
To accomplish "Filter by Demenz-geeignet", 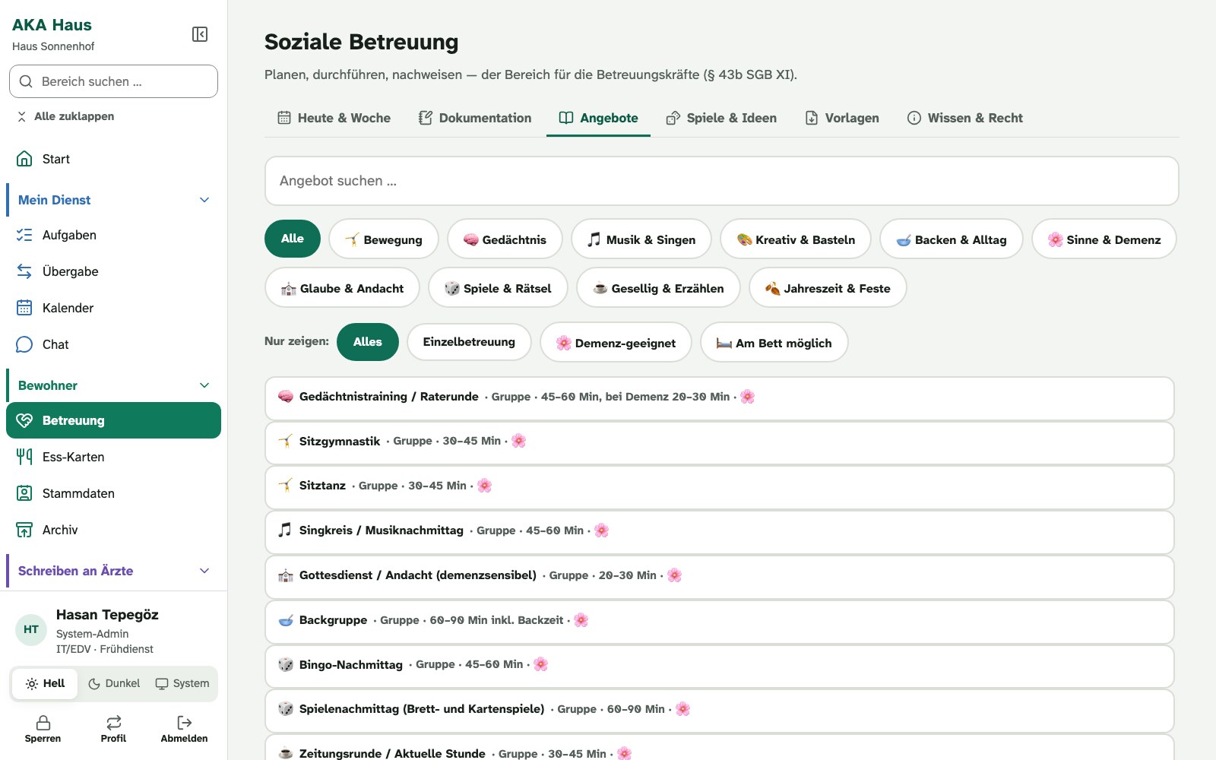I will pyautogui.click(x=616, y=342).
